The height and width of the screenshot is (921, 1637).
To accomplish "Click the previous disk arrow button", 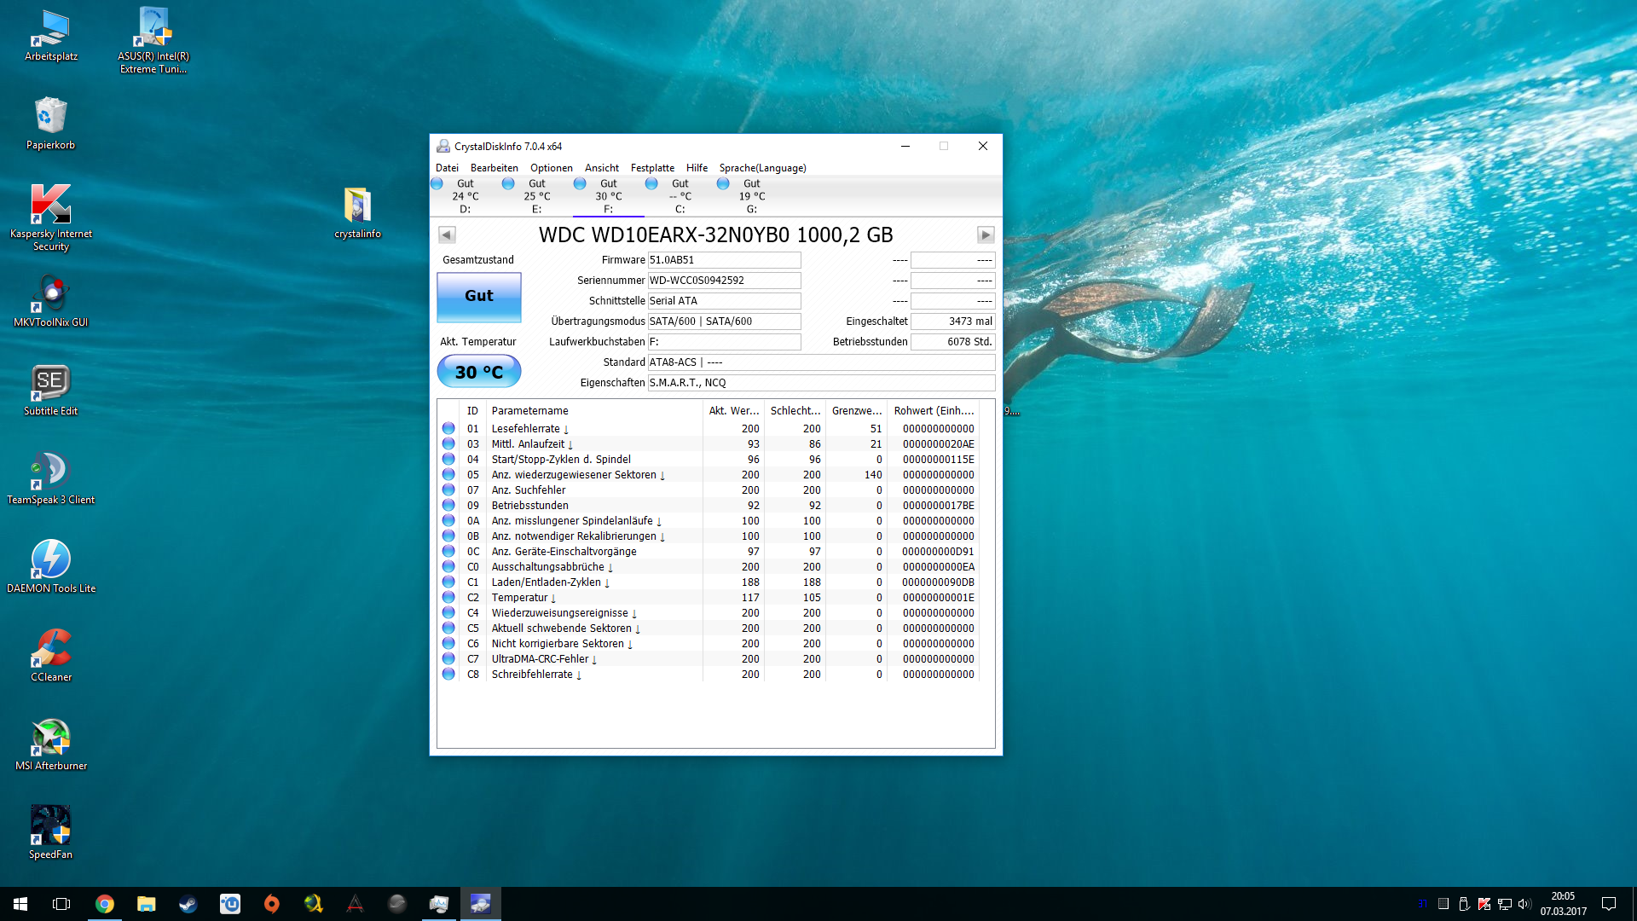I will tap(447, 235).
